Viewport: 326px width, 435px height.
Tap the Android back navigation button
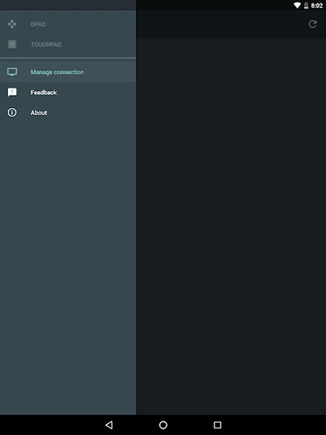(109, 425)
